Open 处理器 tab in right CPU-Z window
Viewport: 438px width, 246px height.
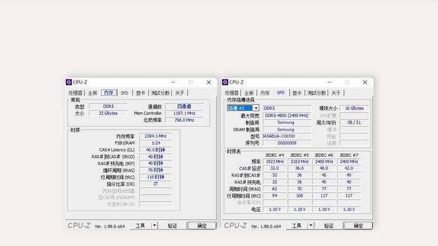(232, 93)
